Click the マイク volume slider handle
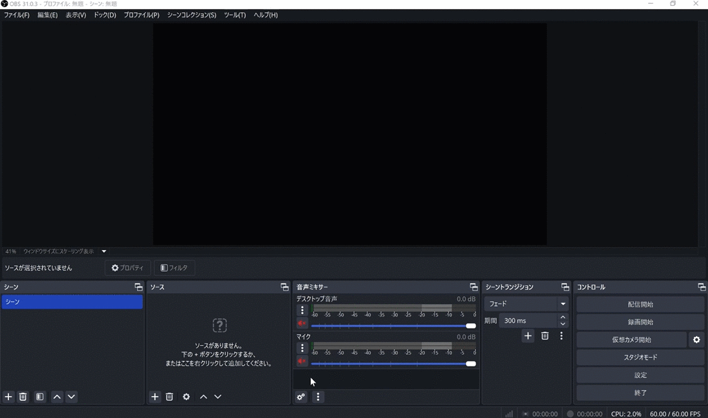Viewport: 708px width, 418px height. tap(470, 364)
